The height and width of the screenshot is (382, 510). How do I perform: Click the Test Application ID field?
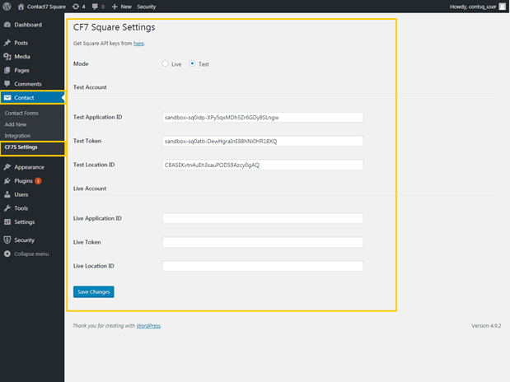263,118
